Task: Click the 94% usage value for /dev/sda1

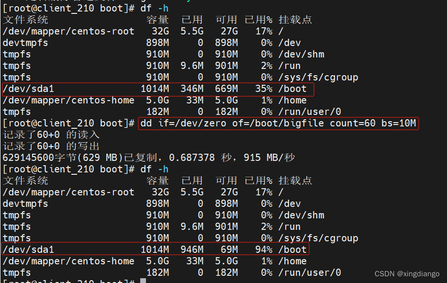Action: coord(261,249)
